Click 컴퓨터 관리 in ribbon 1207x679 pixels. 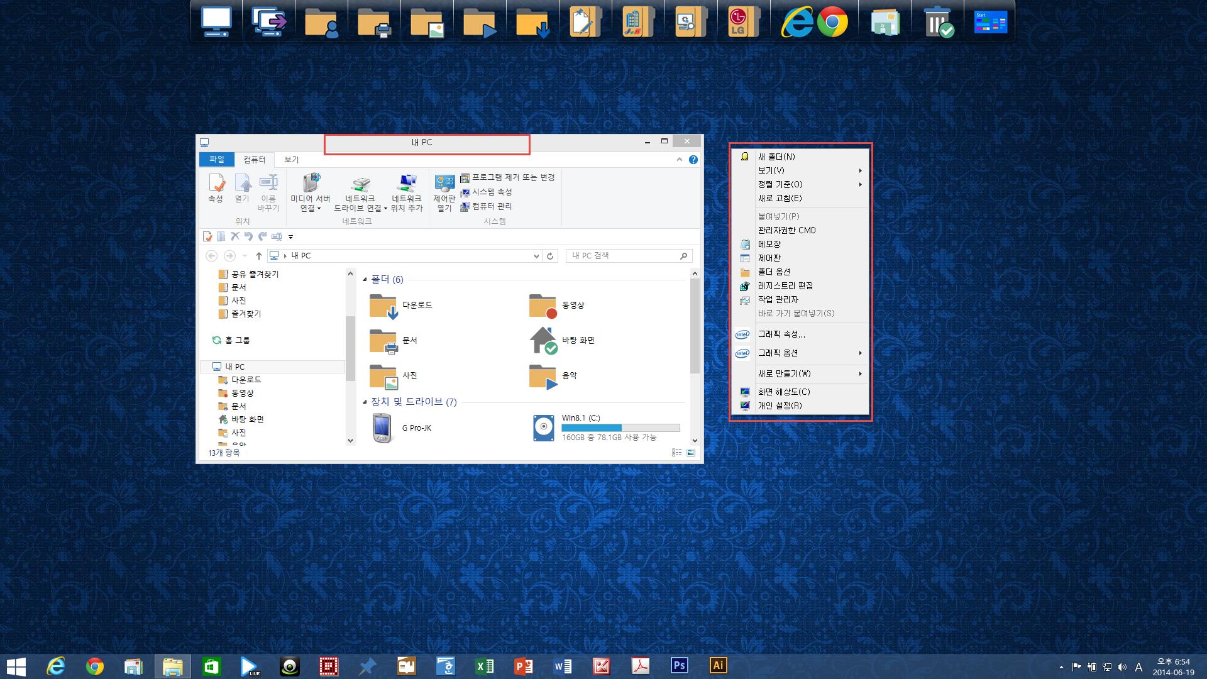(486, 207)
